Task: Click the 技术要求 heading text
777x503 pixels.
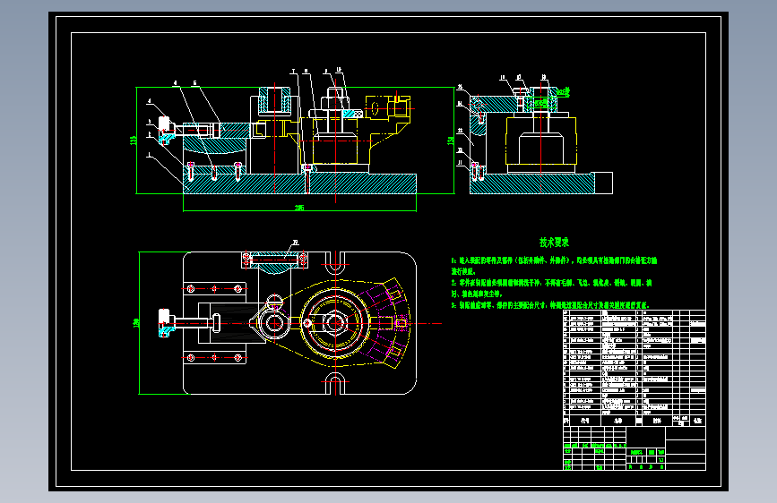Action: point(554,242)
